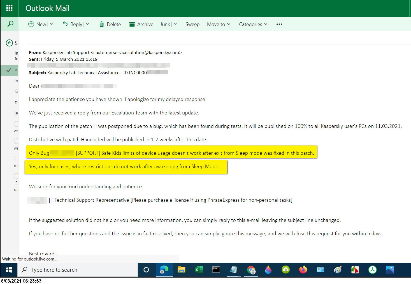Open the app launcher waffle icon
The width and height of the screenshot is (411, 284).
[x=9, y=8]
